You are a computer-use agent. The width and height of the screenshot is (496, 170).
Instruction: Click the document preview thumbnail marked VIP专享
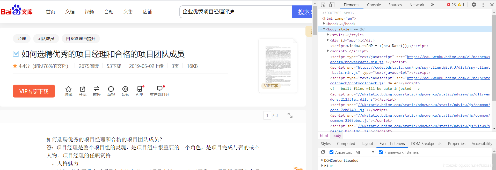(278, 66)
